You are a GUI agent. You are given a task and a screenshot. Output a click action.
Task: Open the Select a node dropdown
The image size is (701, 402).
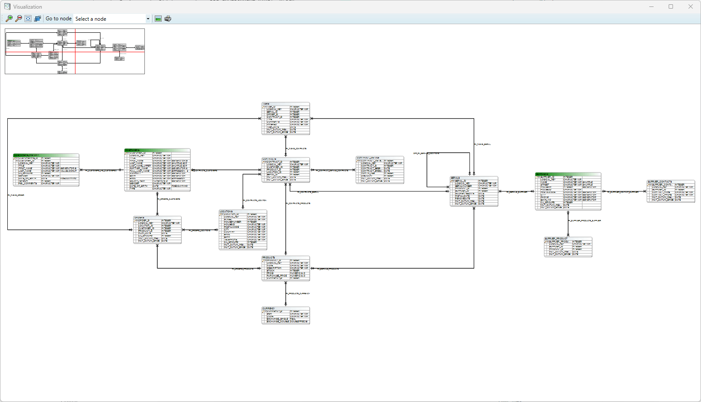(x=148, y=19)
